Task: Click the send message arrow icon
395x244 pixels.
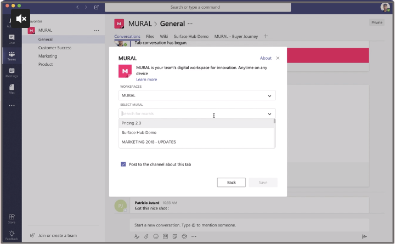Action: point(364,236)
